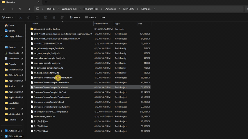
Task: Expand Autodesk Docs tree node
Action: click(x=2, y=131)
